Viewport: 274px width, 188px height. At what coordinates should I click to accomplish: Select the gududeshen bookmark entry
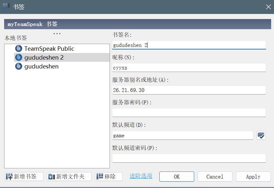pos(41,66)
